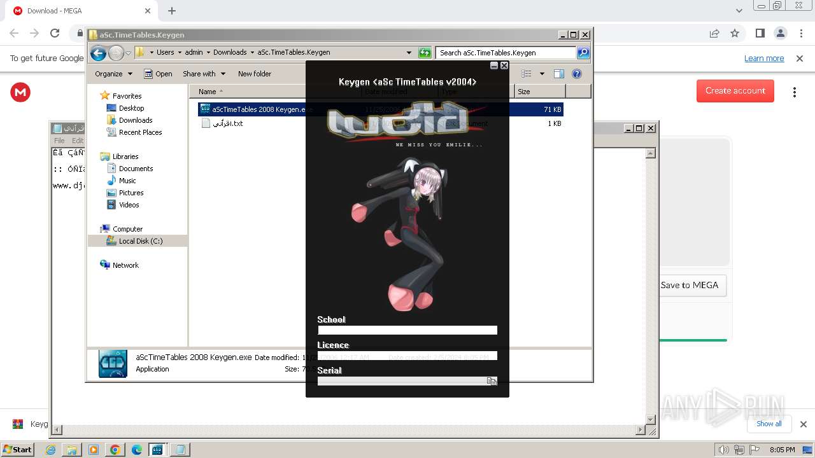Open Favorites in the navigation pane

[x=127, y=96]
